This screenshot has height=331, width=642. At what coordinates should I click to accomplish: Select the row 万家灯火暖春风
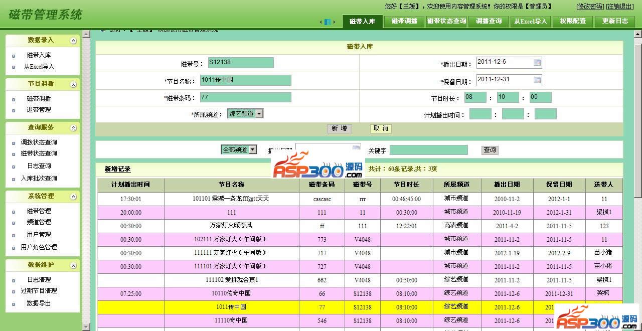click(360, 226)
